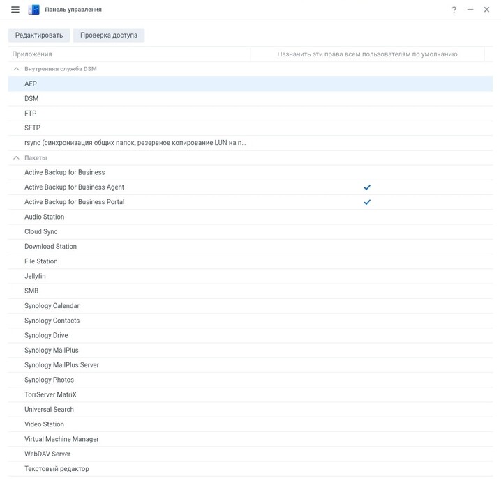Select the TorrServer MatriX row
The height and width of the screenshot is (485, 501).
point(250,394)
